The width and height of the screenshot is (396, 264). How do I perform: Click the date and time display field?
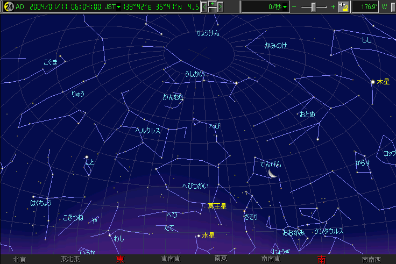point(66,7)
